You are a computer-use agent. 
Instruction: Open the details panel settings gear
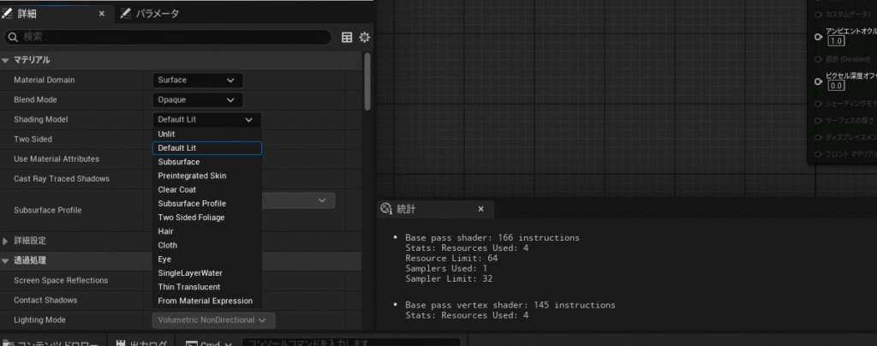(365, 38)
